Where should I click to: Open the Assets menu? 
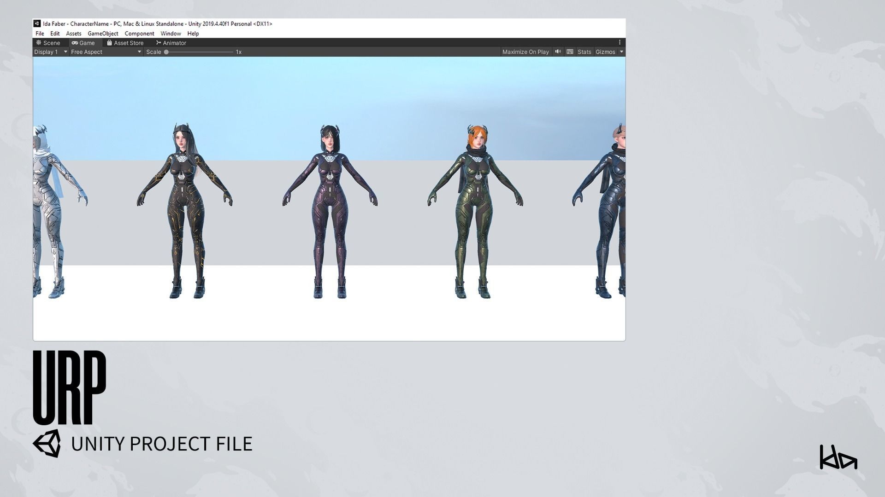click(x=73, y=34)
